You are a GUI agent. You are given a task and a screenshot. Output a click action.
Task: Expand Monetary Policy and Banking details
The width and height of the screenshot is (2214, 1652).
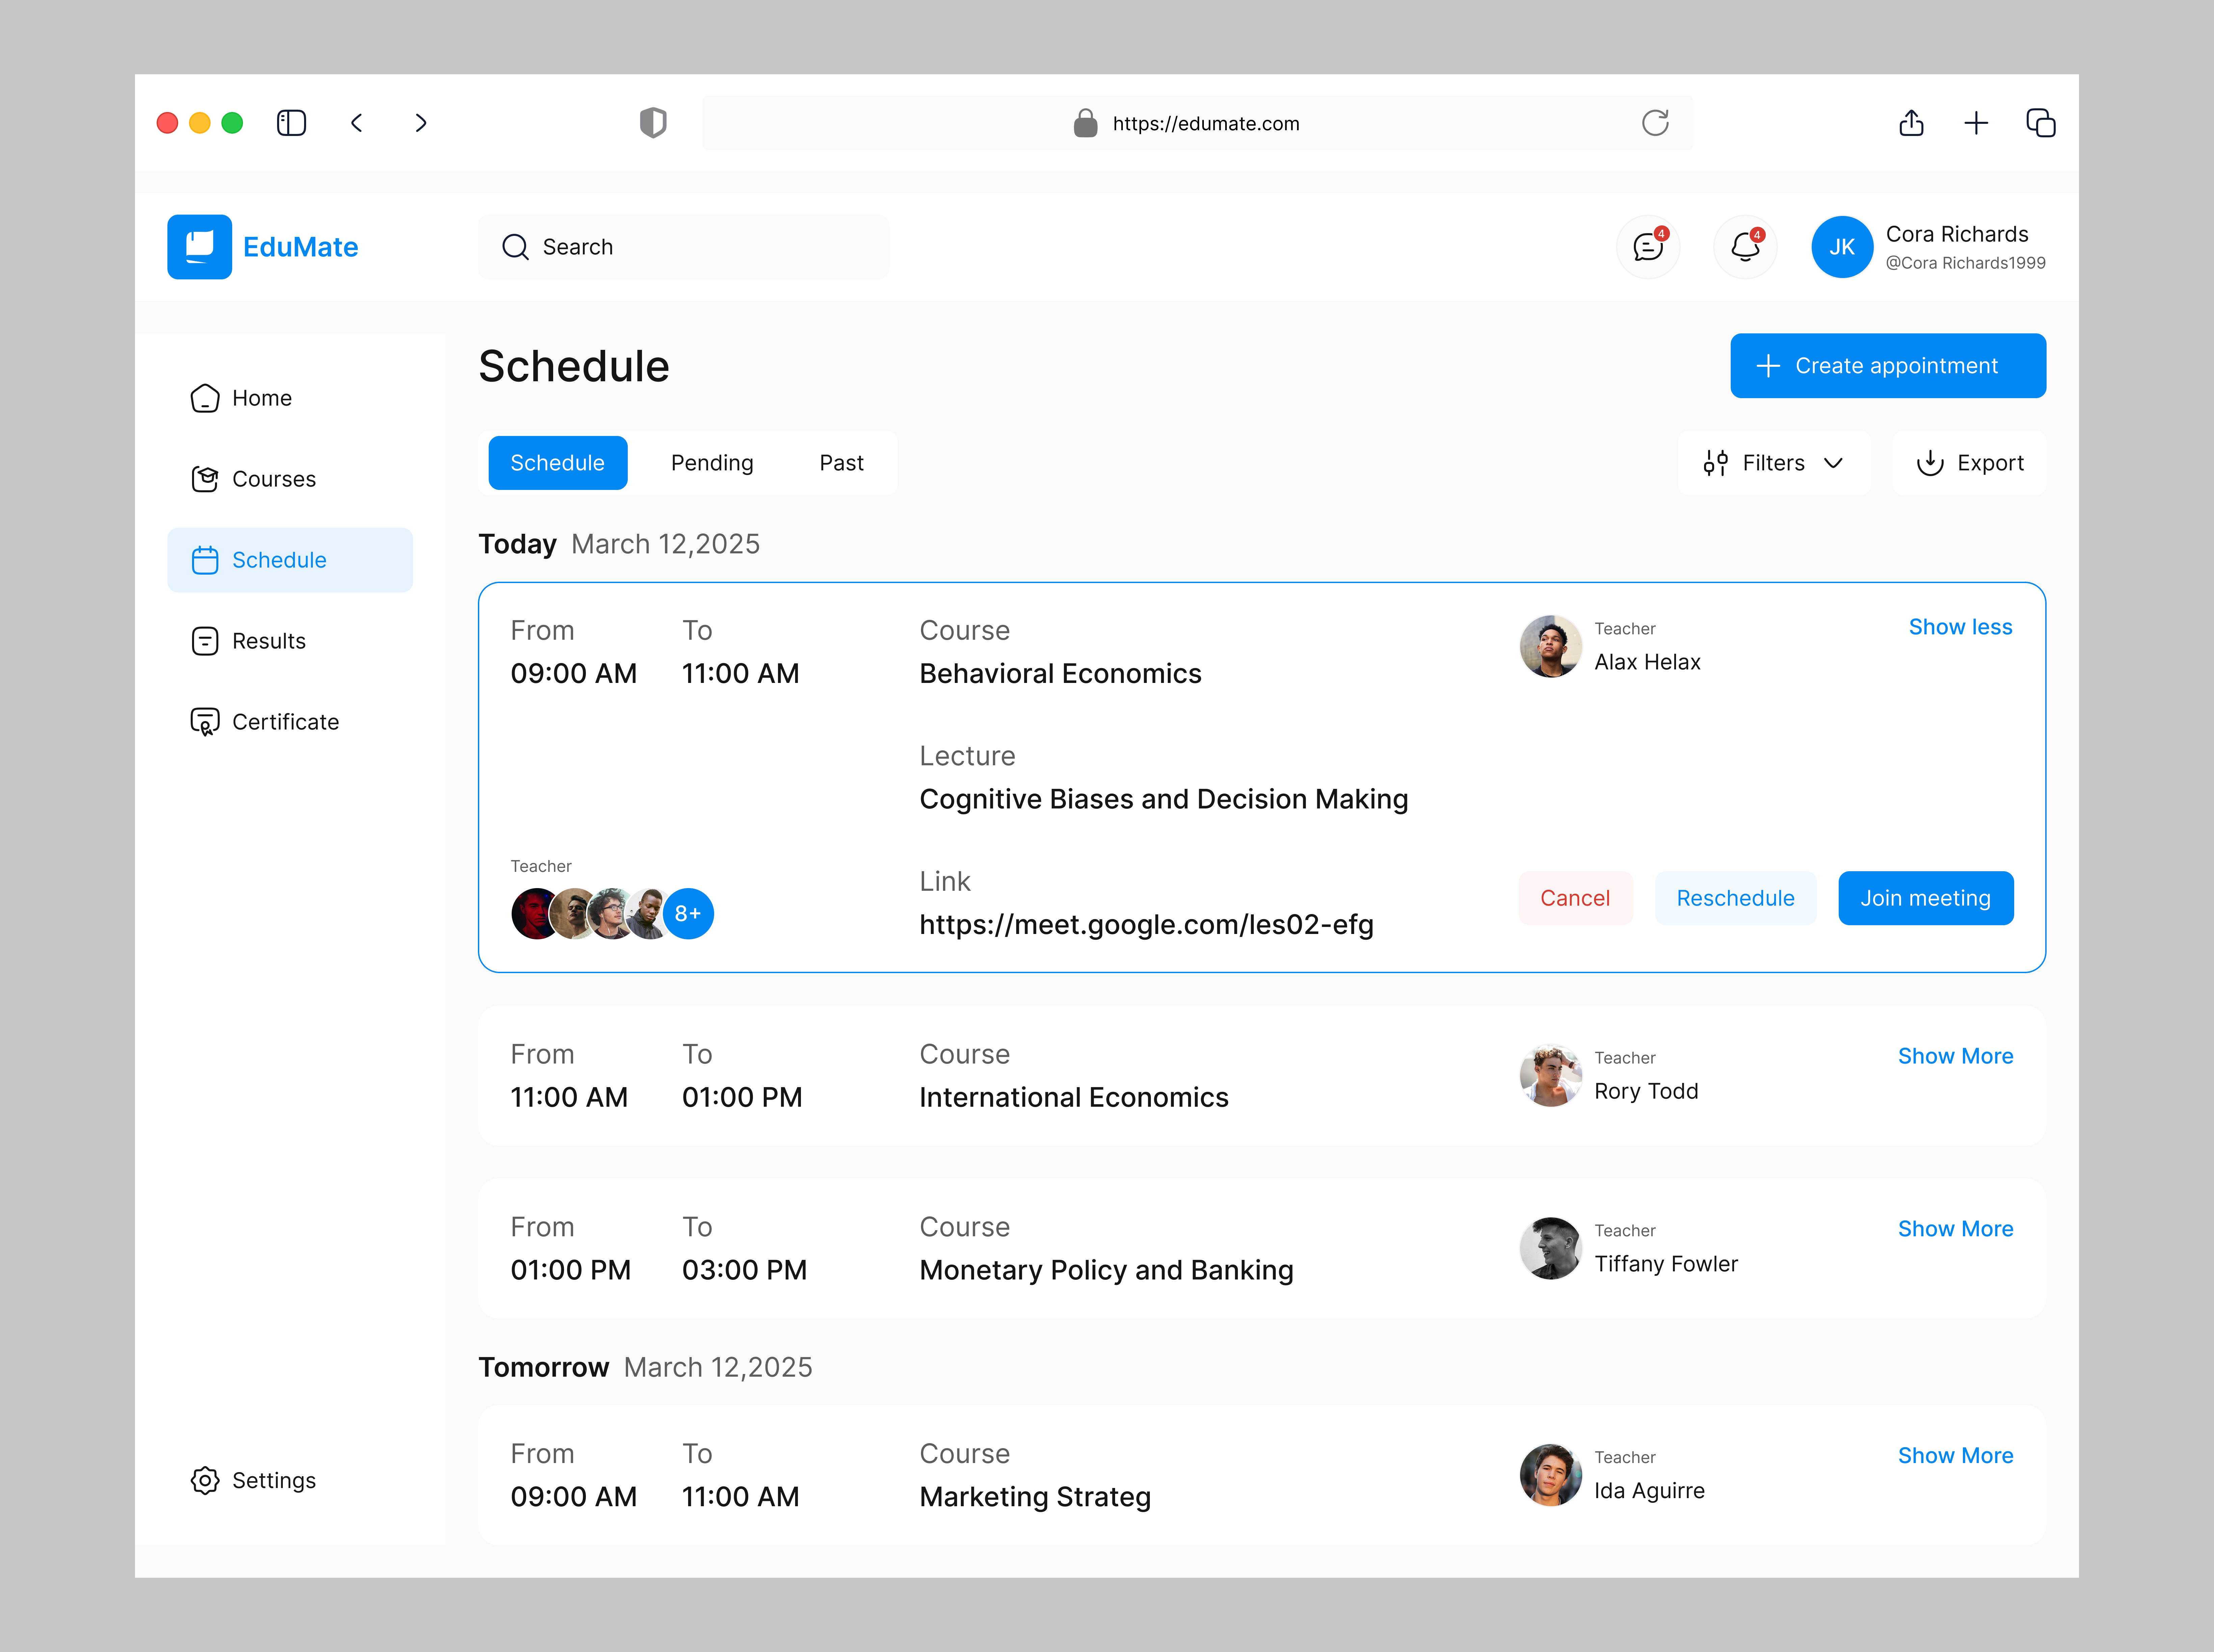[x=1955, y=1229]
